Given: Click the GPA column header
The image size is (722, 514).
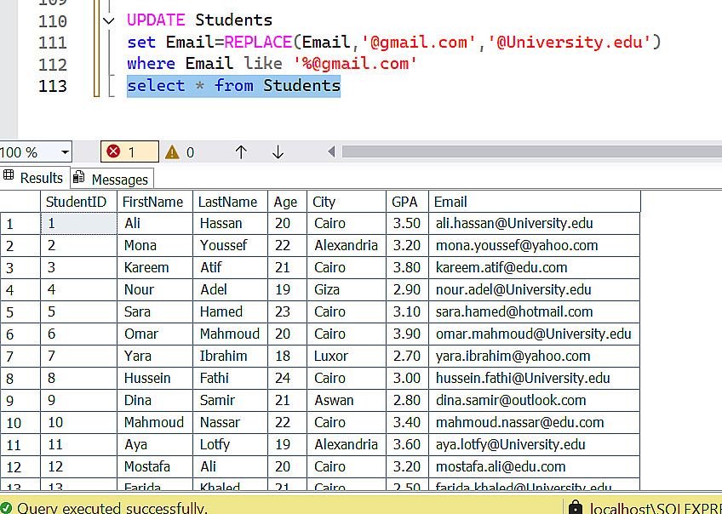Looking at the screenshot, I should 407,202.
